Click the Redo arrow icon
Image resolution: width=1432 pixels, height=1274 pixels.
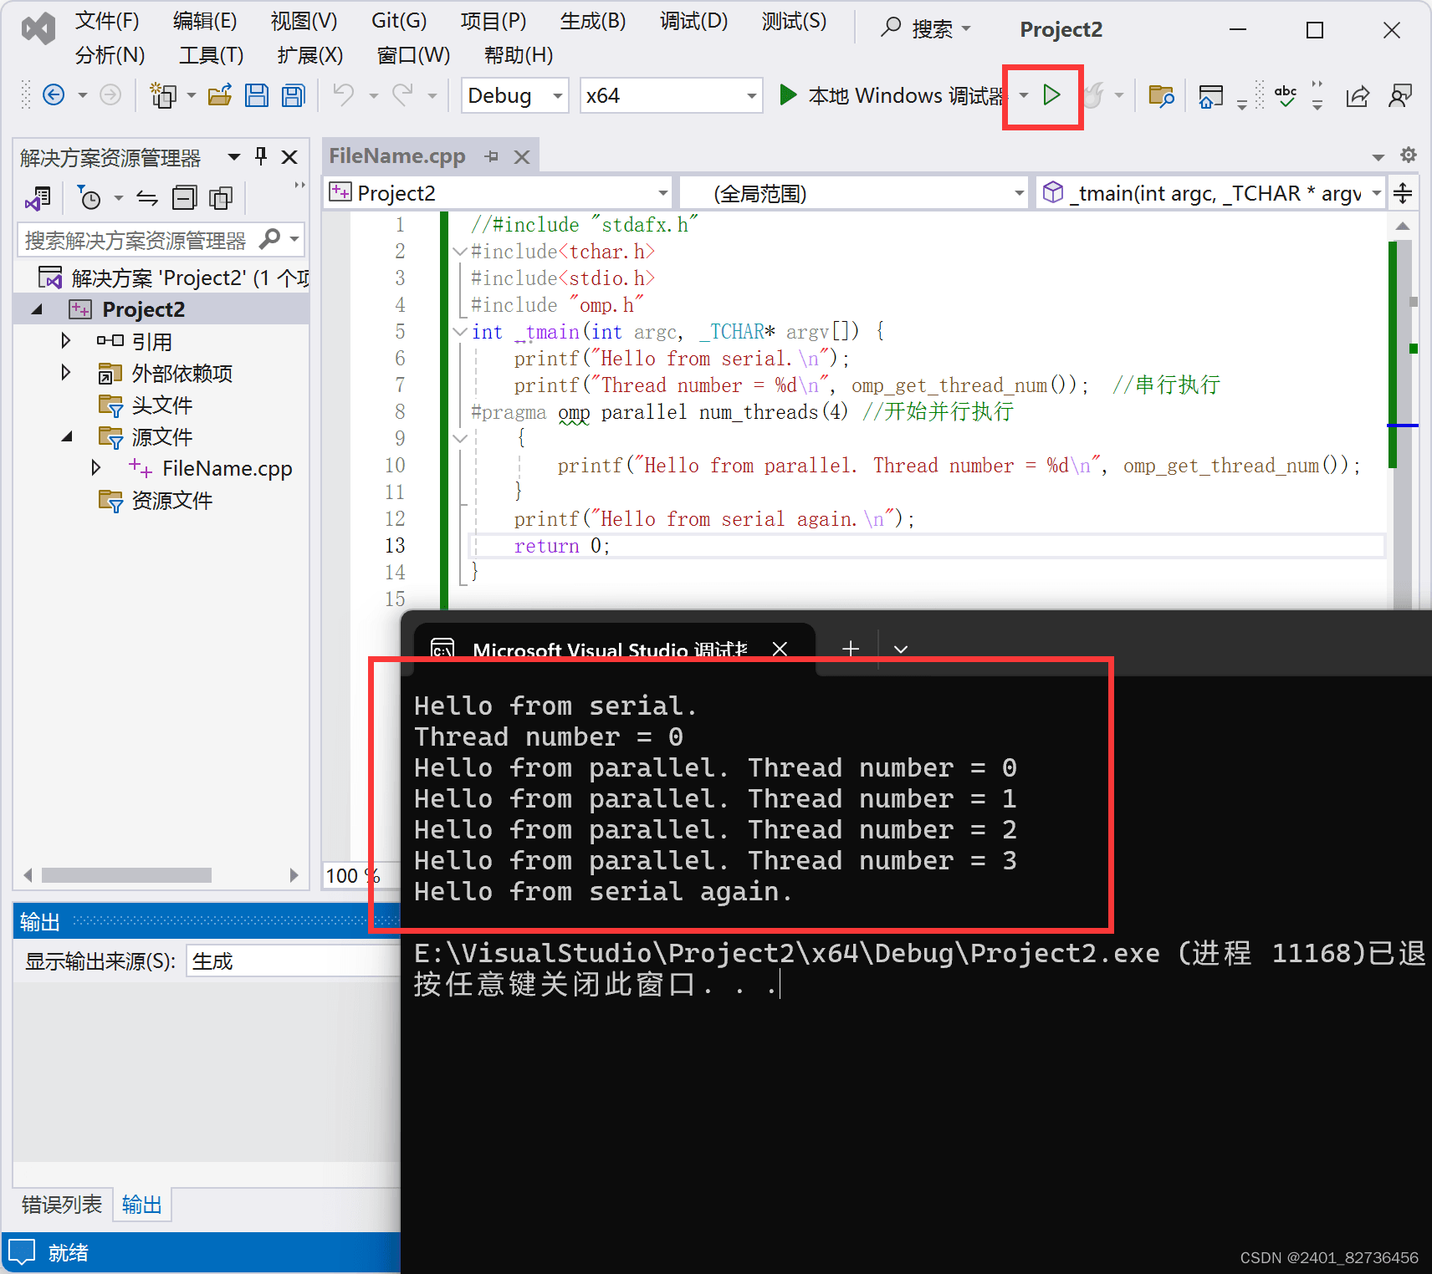[403, 95]
